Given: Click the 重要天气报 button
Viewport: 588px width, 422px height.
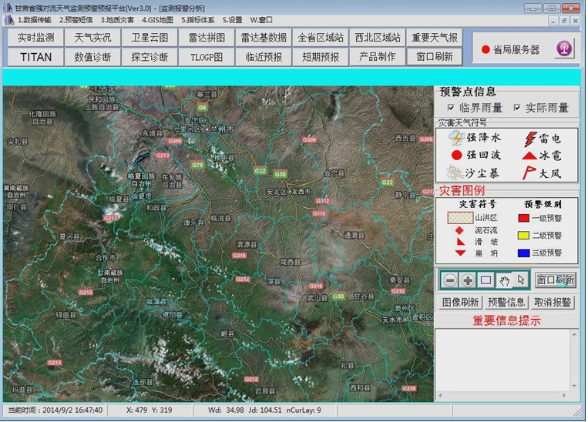Looking at the screenshot, I should point(435,38).
